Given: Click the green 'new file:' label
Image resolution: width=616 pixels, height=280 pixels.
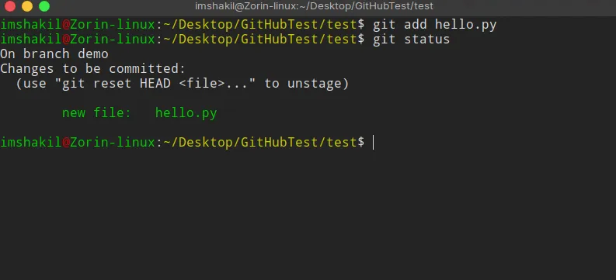Looking at the screenshot, I should pos(96,113).
